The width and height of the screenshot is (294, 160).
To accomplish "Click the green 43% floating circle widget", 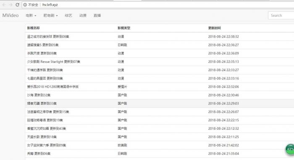I will pos(290,149).
